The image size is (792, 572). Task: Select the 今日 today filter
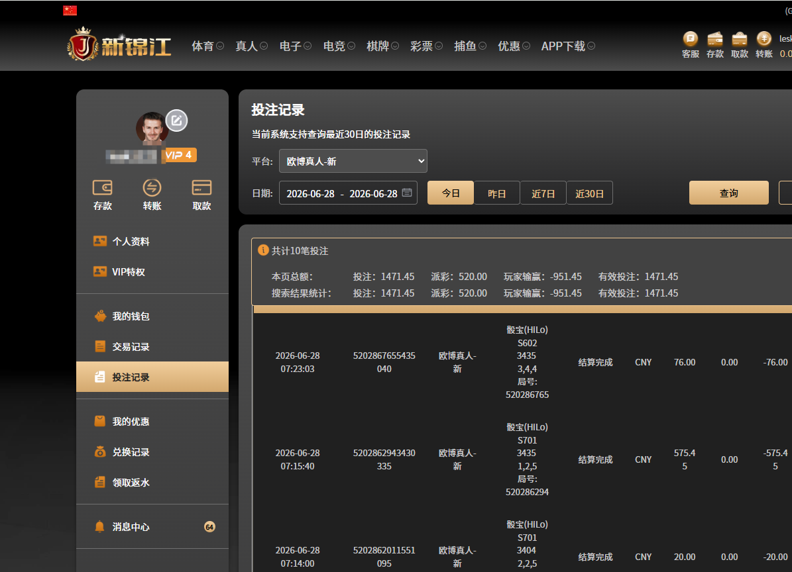pos(451,193)
